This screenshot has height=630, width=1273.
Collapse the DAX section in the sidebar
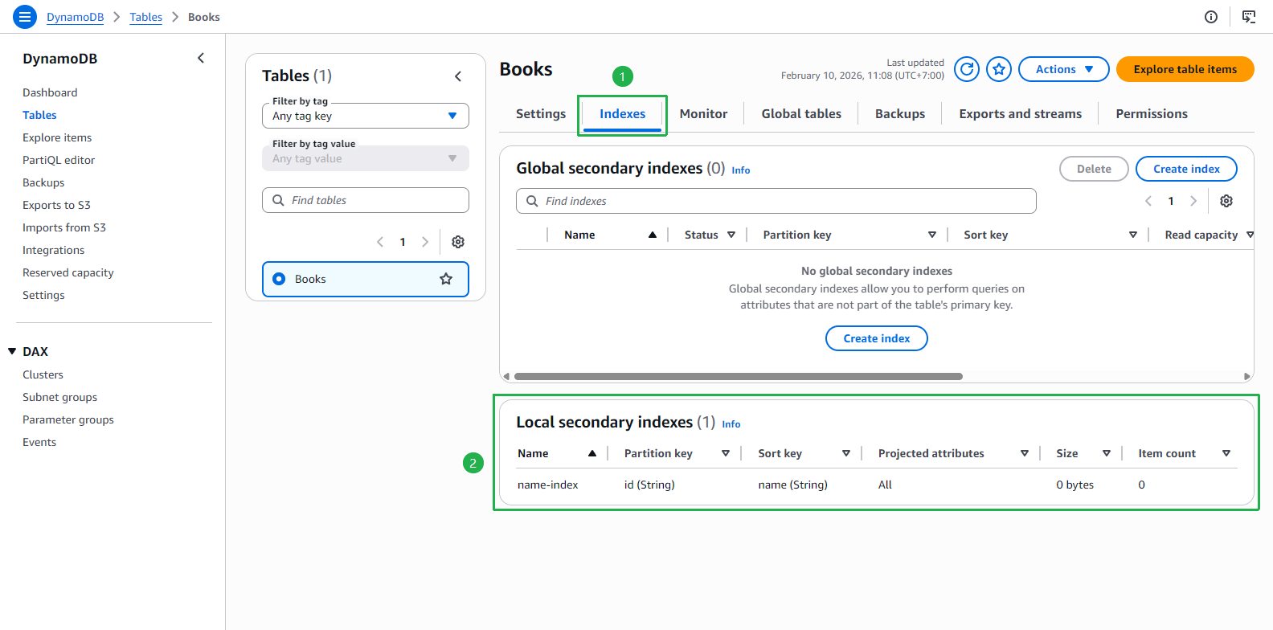coord(12,351)
